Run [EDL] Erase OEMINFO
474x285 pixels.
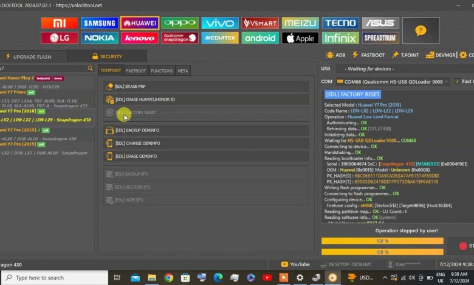[x=206, y=156]
